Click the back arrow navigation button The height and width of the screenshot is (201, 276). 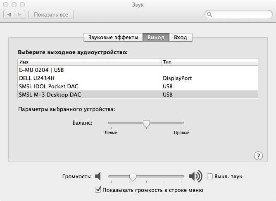coord(9,14)
